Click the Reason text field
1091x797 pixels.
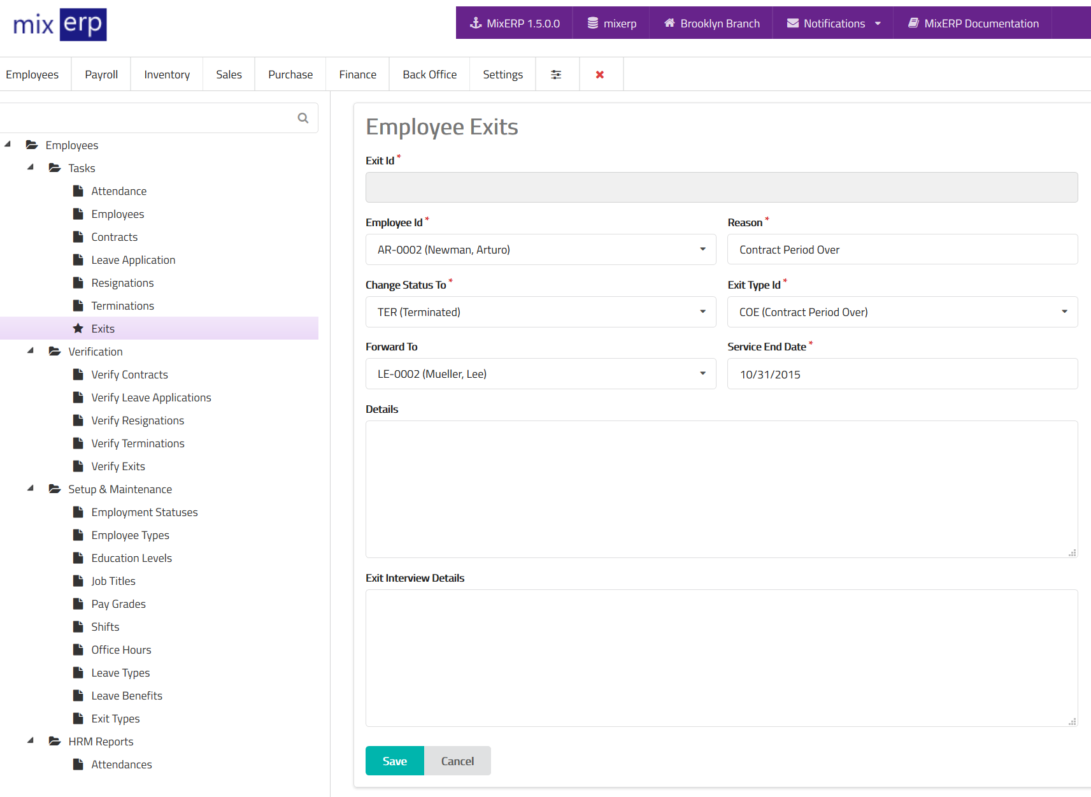click(902, 249)
